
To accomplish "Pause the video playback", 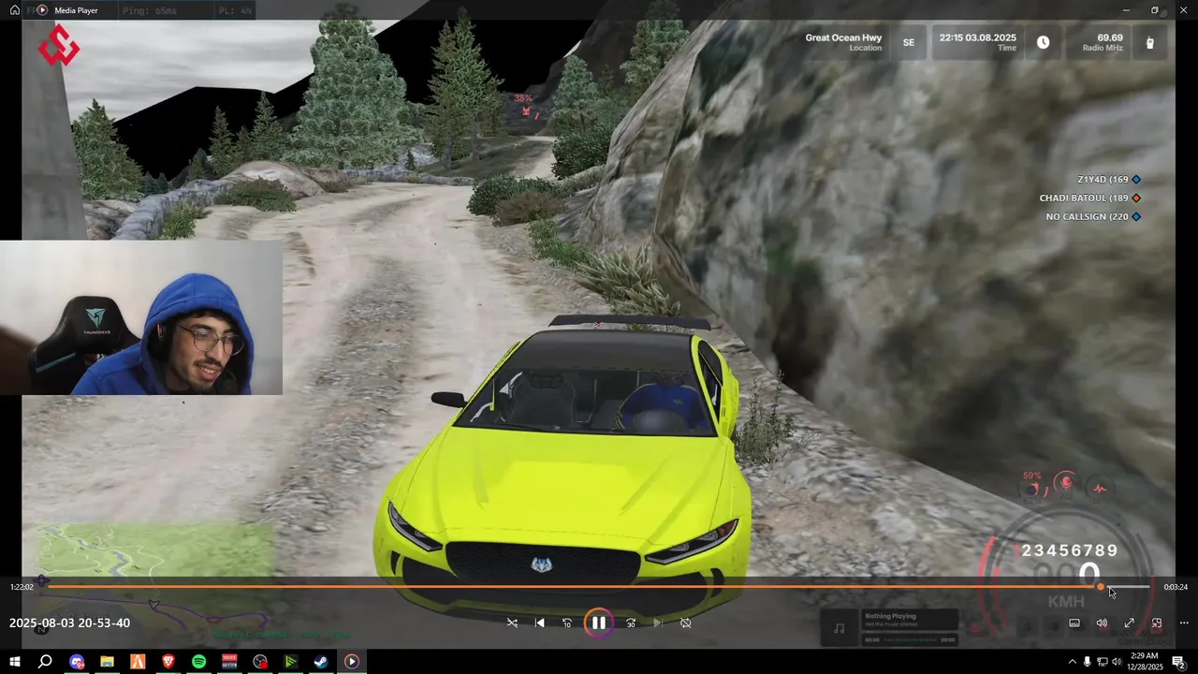I will click(598, 623).
